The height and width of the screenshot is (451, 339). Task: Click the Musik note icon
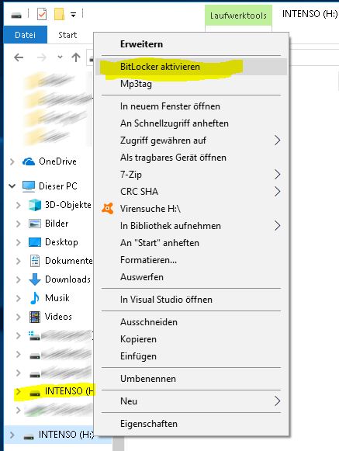point(35,298)
